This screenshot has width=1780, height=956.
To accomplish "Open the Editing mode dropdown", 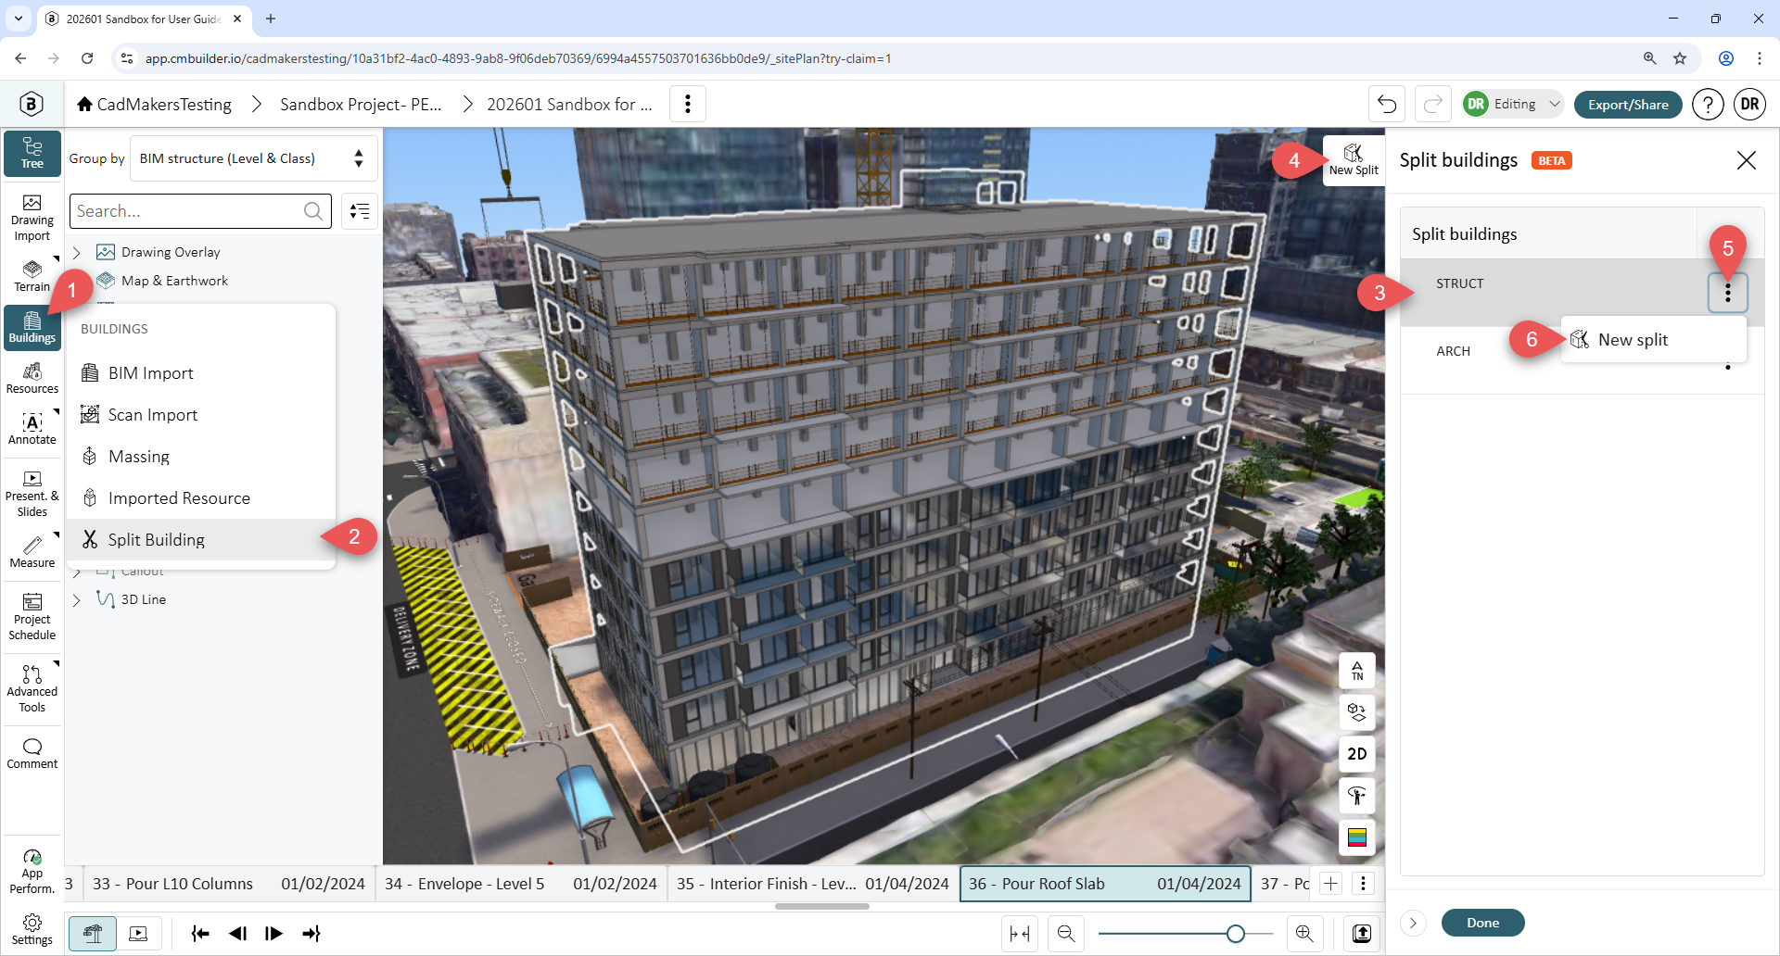I will tap(1513, 104).
